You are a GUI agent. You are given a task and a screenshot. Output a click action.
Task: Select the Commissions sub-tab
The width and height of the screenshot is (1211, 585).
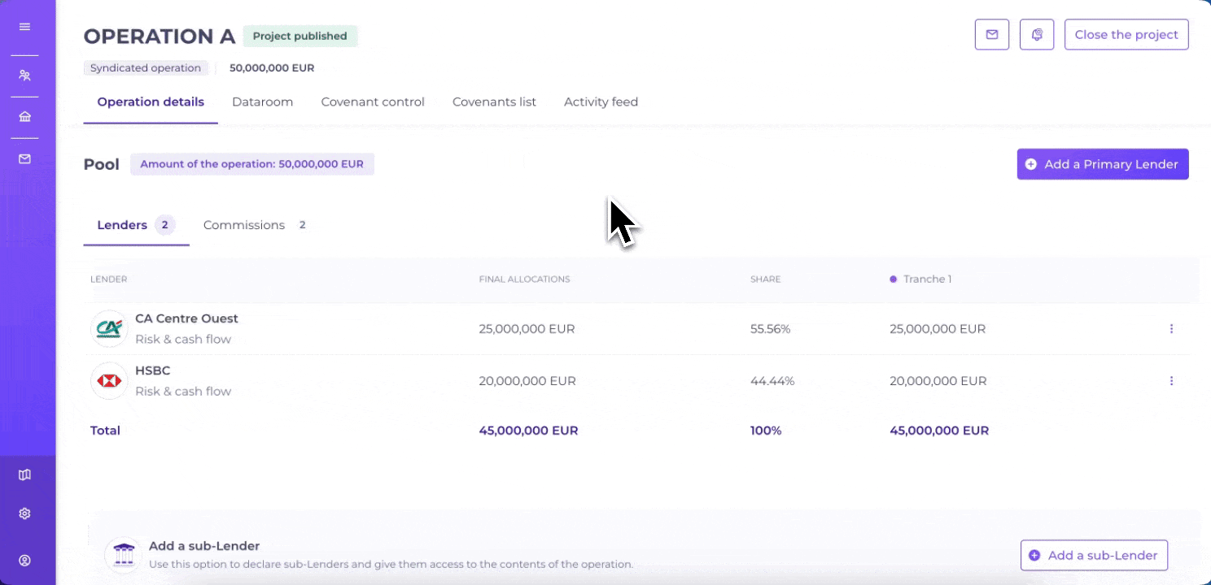(x=256, y=225)
